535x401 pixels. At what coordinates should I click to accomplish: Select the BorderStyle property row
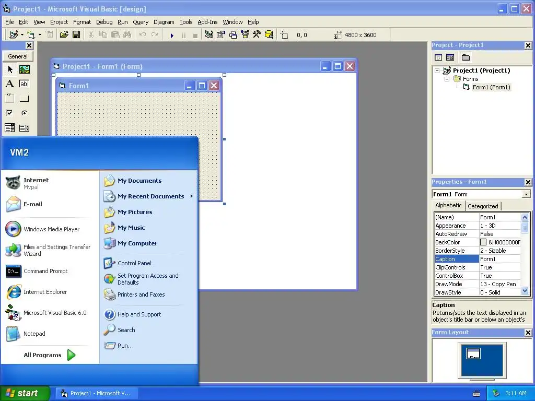478,251
